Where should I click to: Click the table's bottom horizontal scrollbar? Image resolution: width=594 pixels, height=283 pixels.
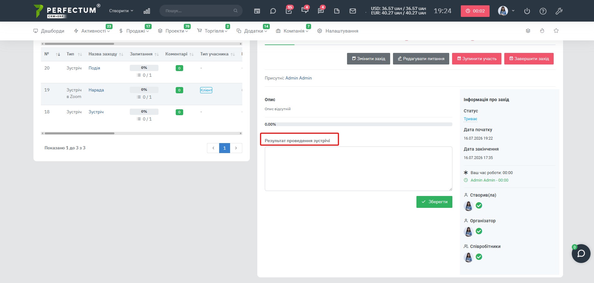pyautogui.click(x=142, y=133)
